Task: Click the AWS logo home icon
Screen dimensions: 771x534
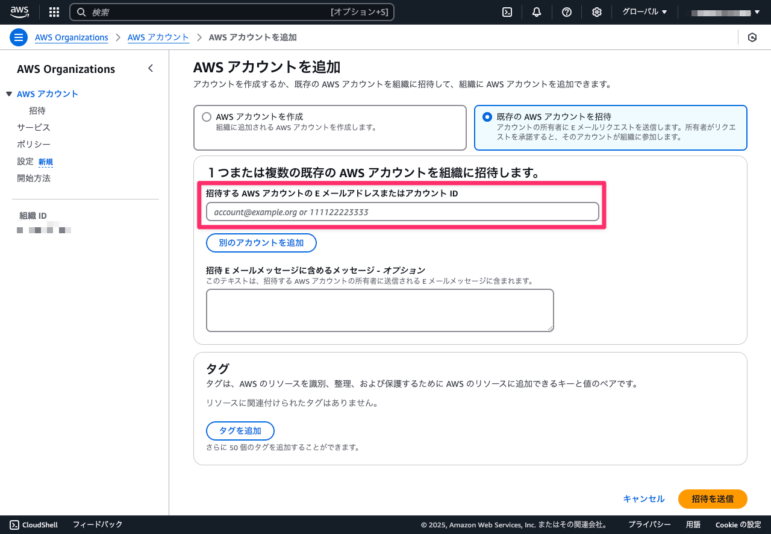Action: [20, 11]
